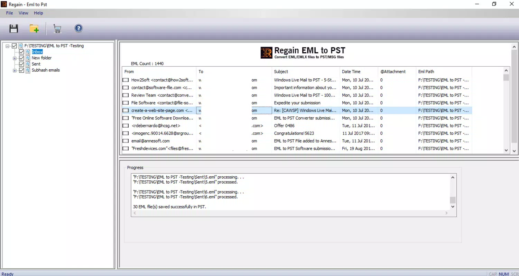Viewport: 519px width, 276px height.
Task: Select the Subhash emails tree item
Action: pos(46,70)
